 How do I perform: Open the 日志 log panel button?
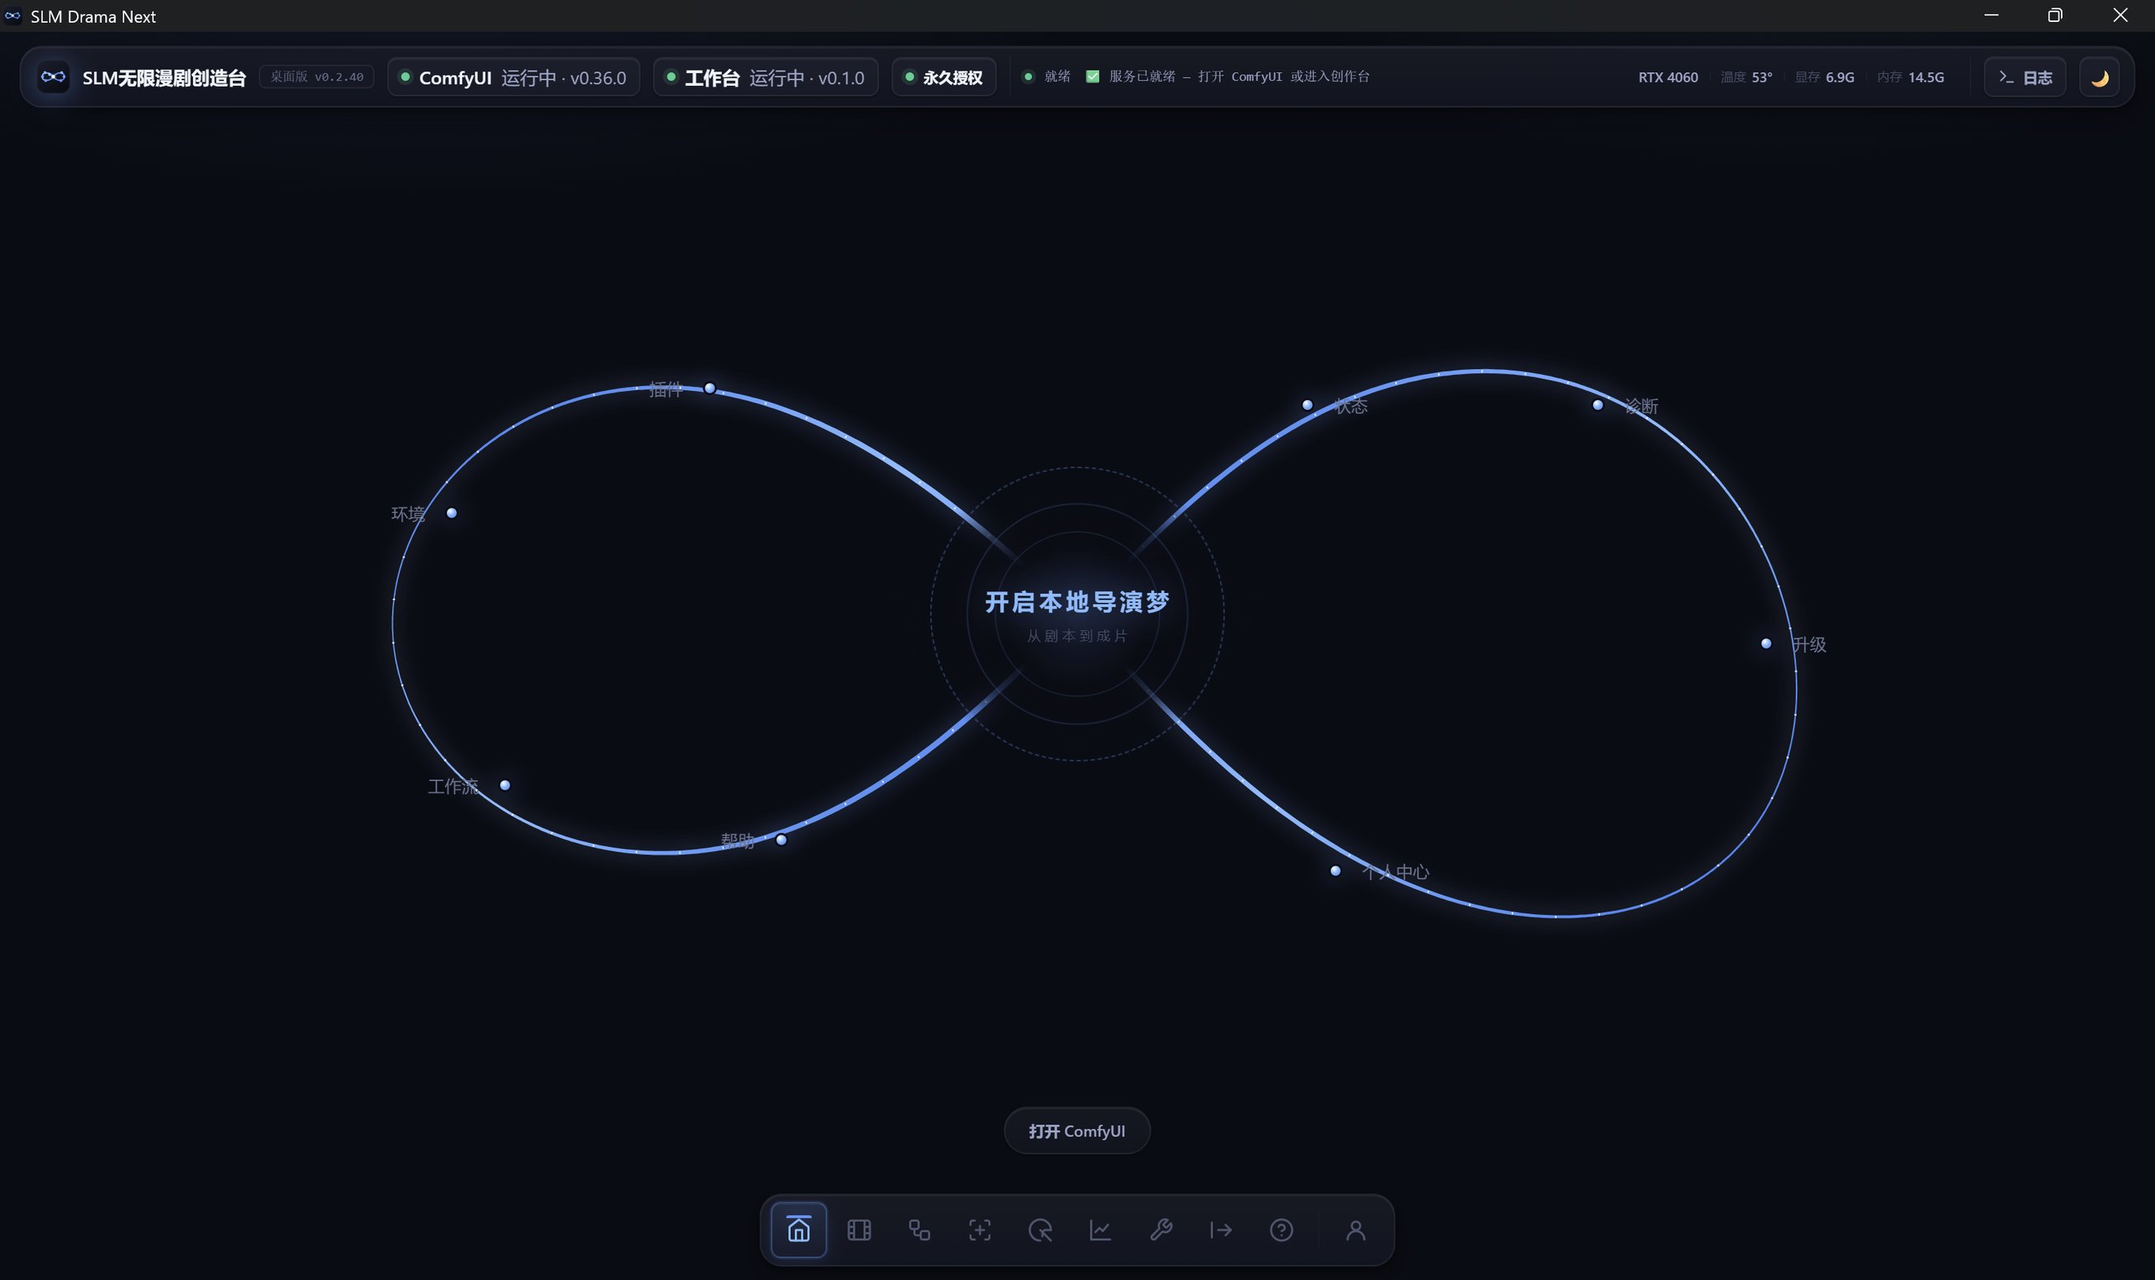[x=2024, y=78]
